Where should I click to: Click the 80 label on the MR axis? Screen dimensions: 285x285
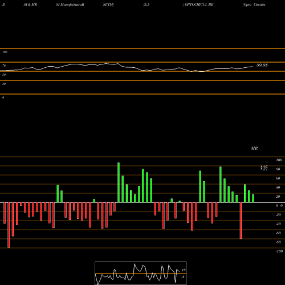tap(278, 169)
